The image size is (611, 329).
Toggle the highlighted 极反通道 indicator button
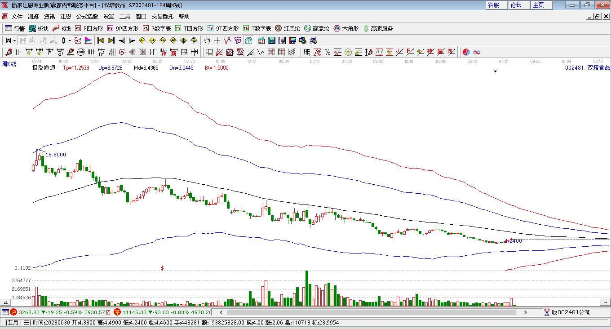click(78, 40)
